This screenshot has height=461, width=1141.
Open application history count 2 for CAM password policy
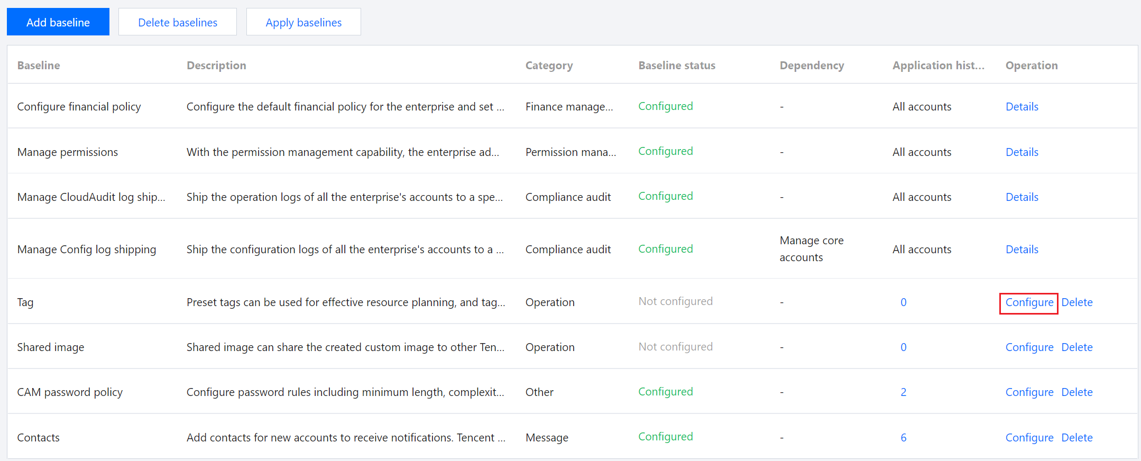(x=903, y=392)
